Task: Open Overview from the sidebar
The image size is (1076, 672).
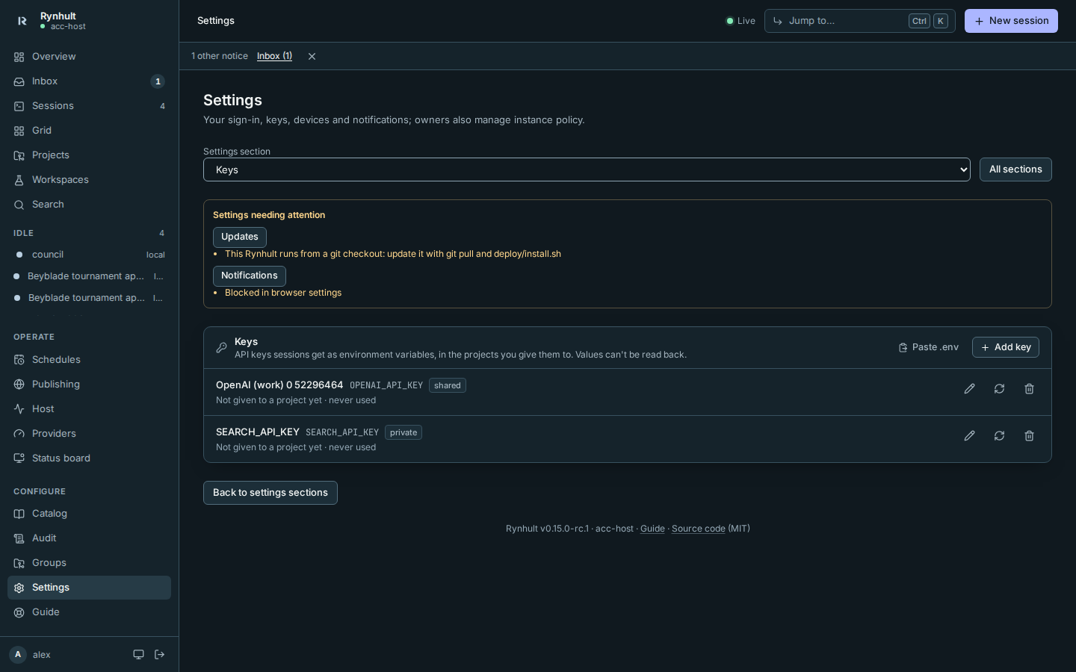Action: (89, 57)
